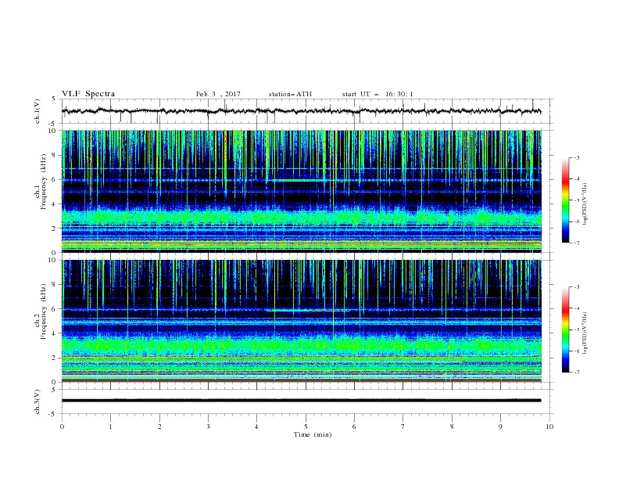Click the time axis tick label '10'

(x=549, y=427)
